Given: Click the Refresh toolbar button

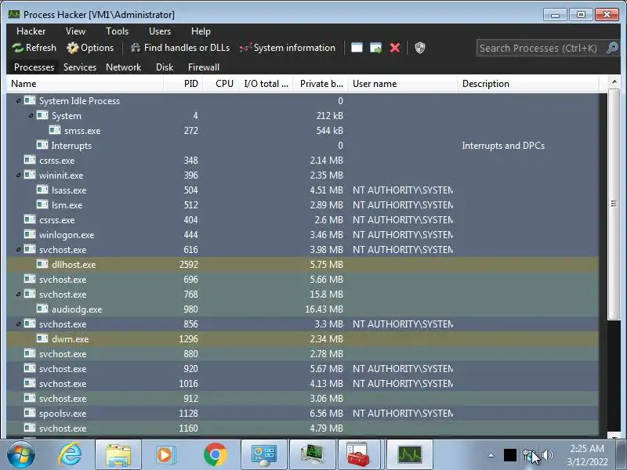Looking at the screenshot, I should [x=34, y=48].
